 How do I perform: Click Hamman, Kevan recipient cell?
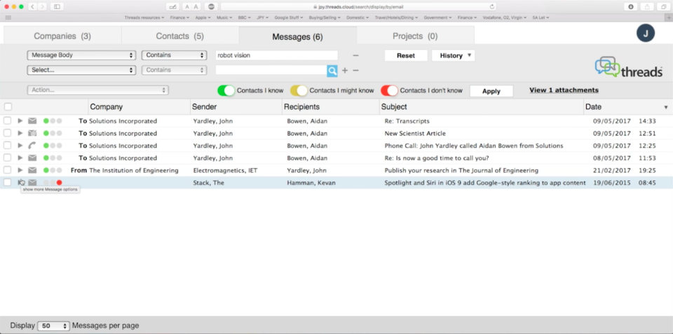click(x=311, y=183)
